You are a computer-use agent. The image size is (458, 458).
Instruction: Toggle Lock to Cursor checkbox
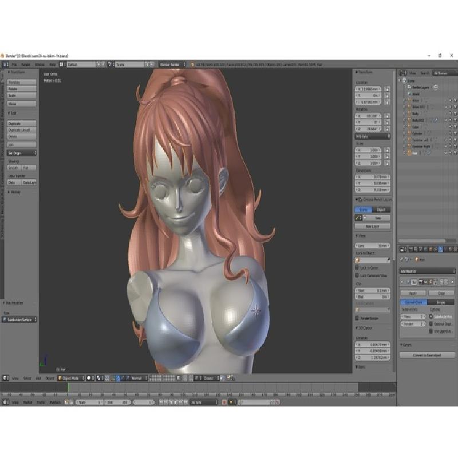tap(357, 267)
